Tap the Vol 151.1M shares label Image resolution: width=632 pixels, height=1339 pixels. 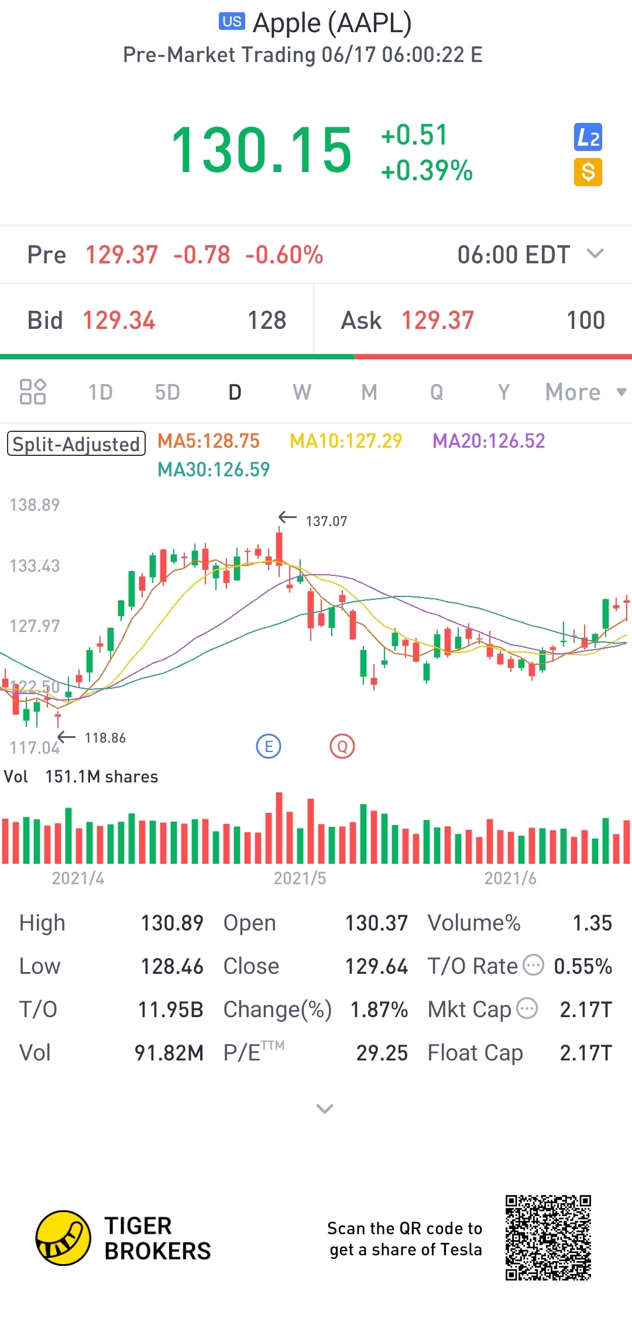click(x=81, y=777)
